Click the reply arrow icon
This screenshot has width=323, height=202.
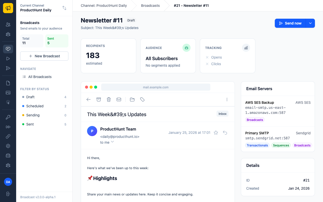pyautogui.click(x=225, y=133)
